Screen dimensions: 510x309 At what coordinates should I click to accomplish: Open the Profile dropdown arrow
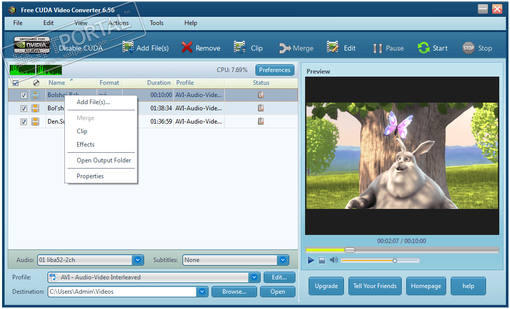point(254,277)
